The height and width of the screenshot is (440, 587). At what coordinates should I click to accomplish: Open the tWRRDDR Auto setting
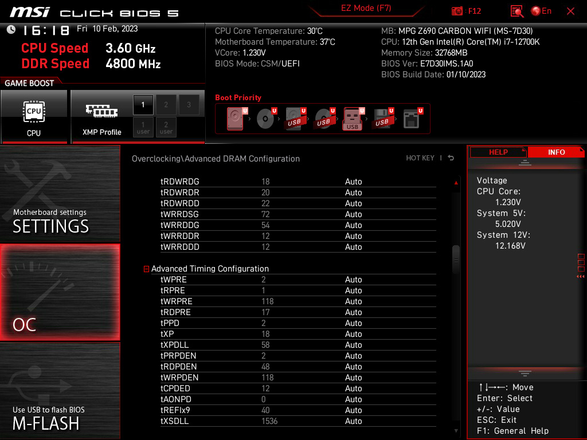coord(353,236)
